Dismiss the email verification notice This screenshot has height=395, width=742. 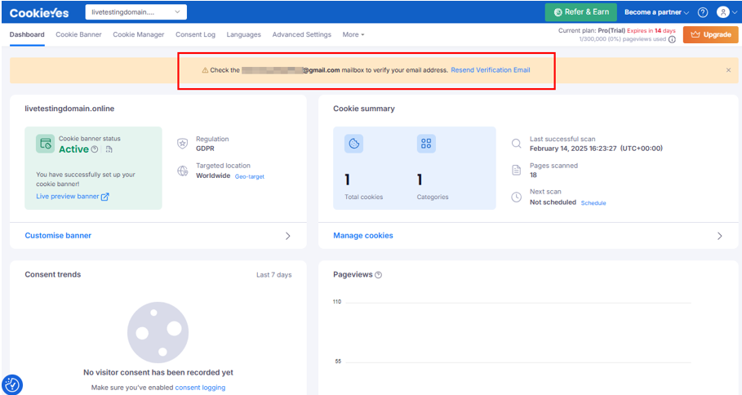tap(728, 70)
